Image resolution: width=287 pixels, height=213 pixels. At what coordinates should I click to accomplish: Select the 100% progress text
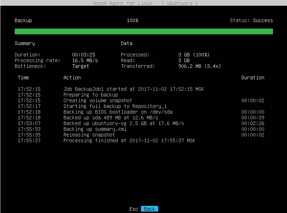132,20
